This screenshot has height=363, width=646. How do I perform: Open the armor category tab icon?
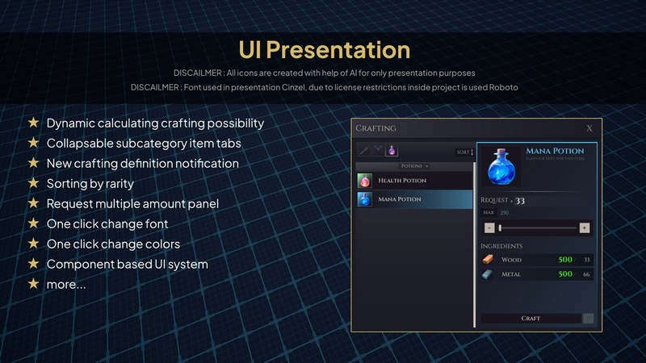tap(377, 151)
